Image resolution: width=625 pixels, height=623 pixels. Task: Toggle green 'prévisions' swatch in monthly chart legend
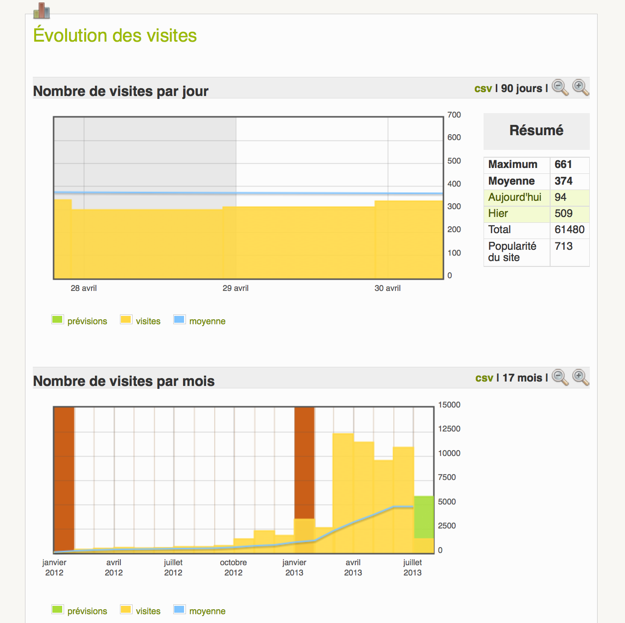[x=57, y=610]
